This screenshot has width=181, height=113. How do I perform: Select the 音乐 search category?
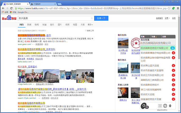pos(52,25)
